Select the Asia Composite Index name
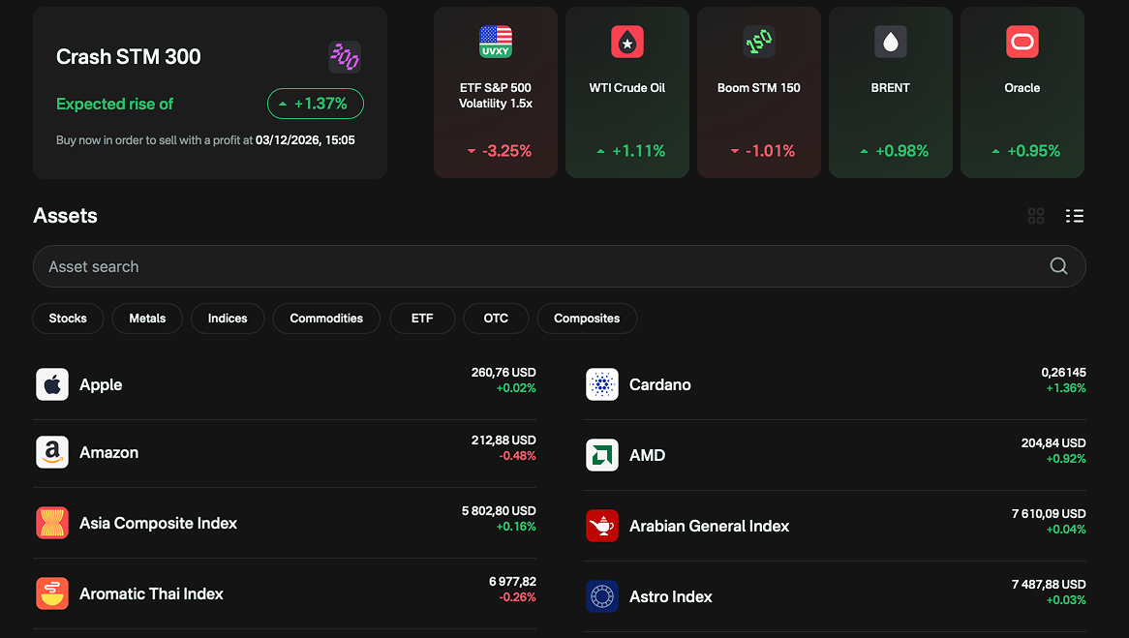1129x638 pixels. click(159, 523)
